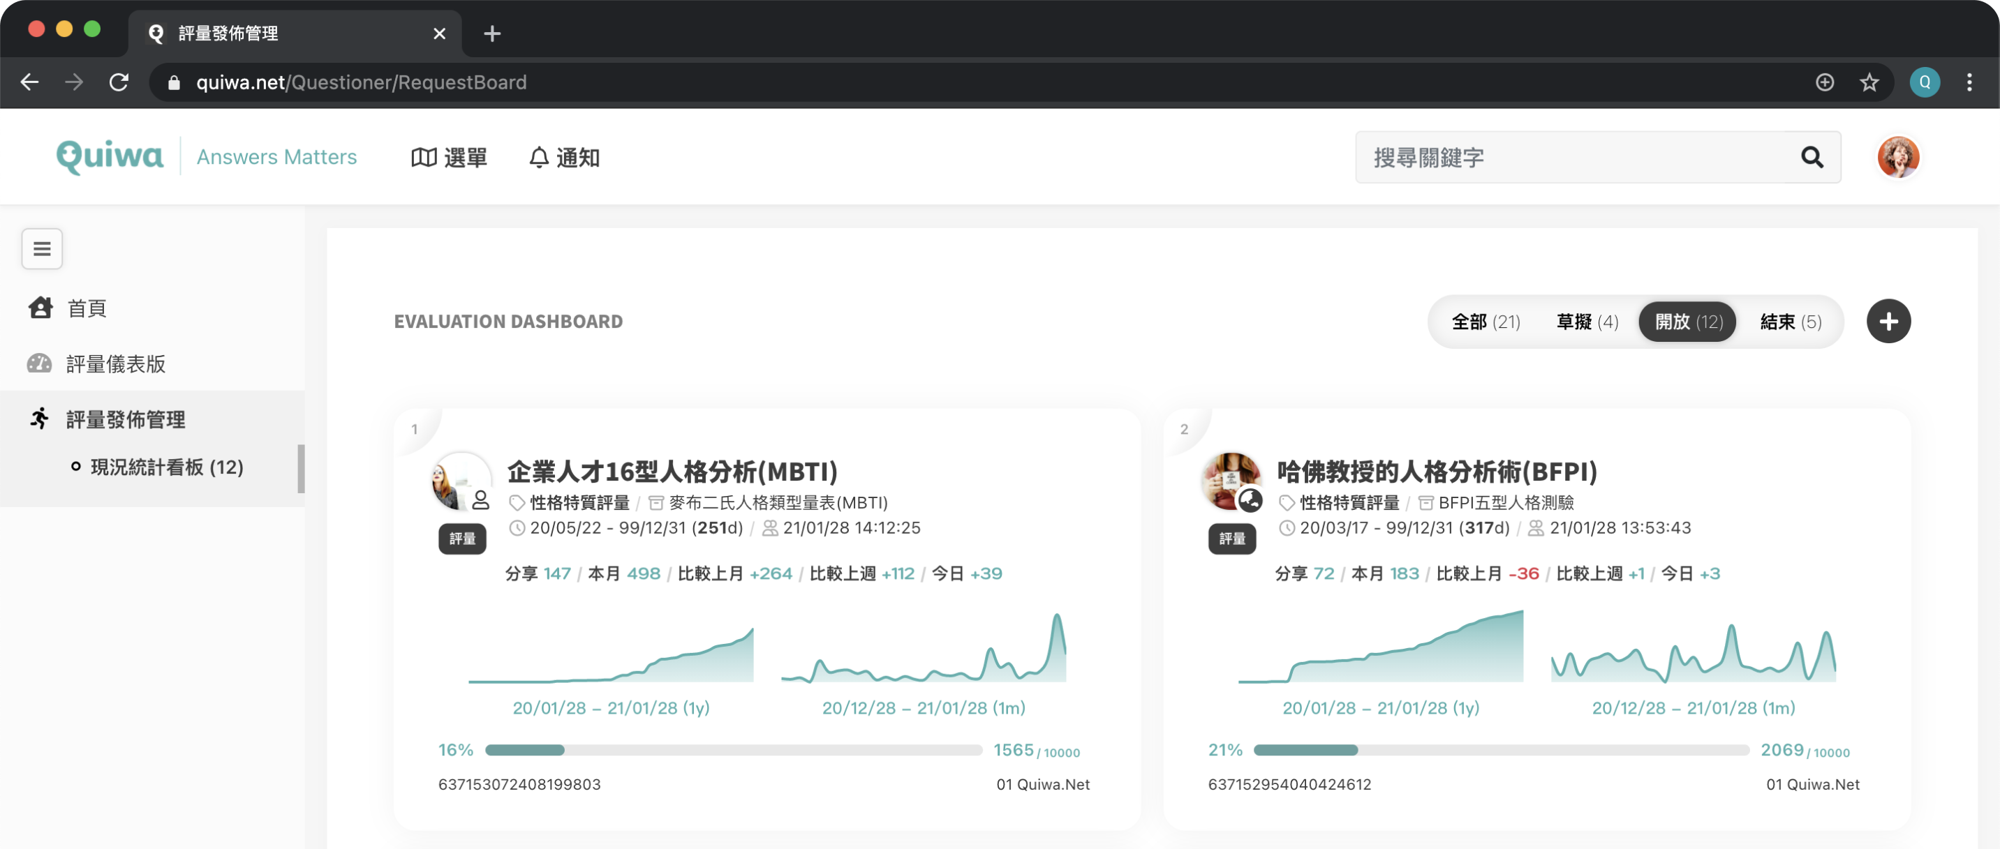Viewport: 2000px width, 849px height.
Task: Click the BFPI 1y trend chart
Action: (1380, 647)
